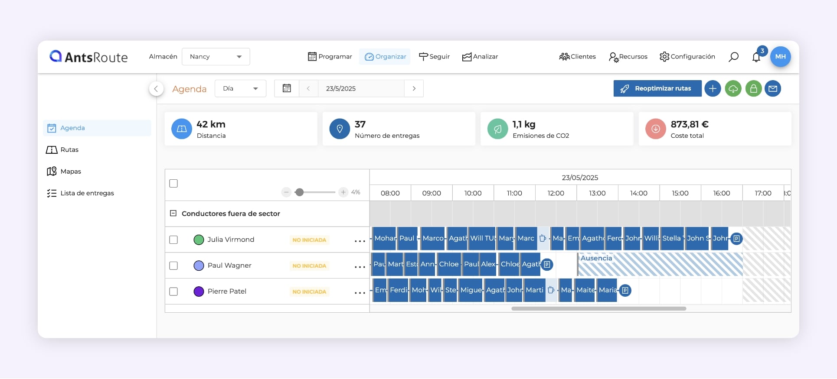Click the blue plus add button
This screenshot has width=837, height=379.
[x=713, y=88]
